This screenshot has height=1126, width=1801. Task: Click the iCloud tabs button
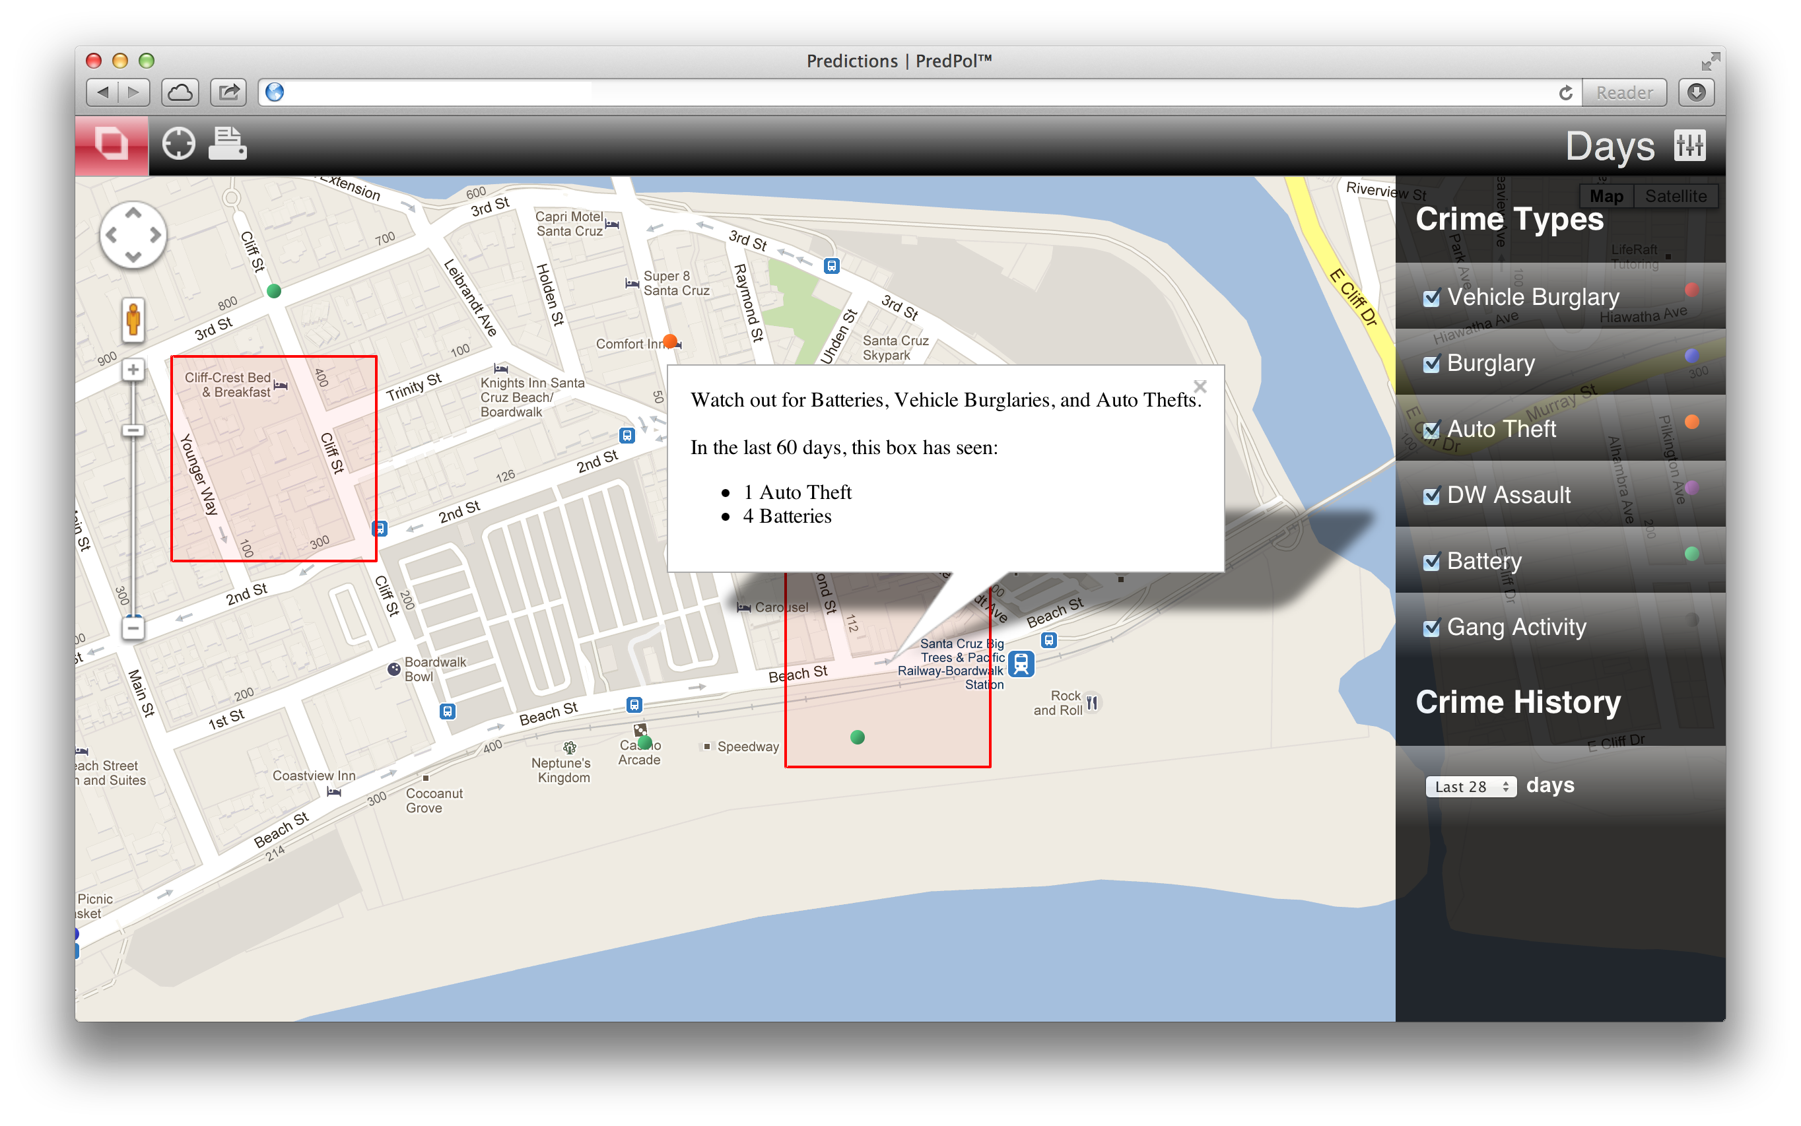[x=180, y=92]
